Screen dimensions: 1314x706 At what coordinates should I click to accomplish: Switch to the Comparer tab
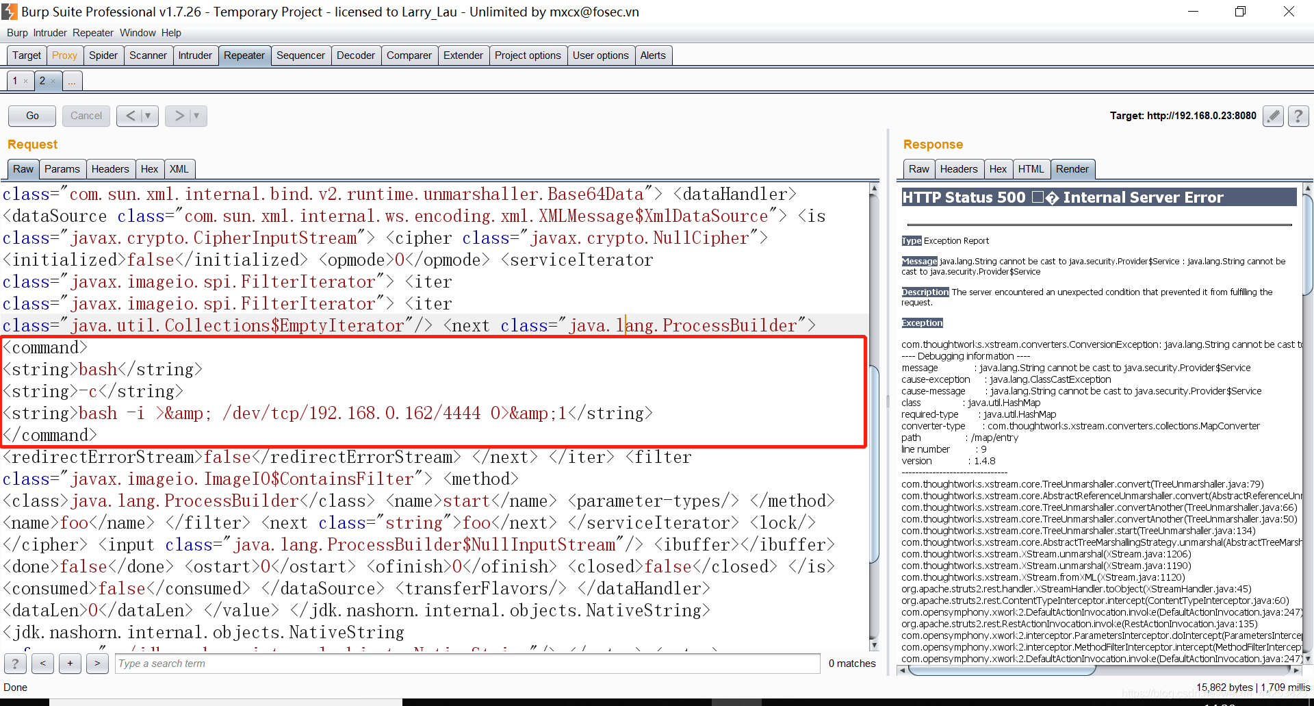(x=409, y=55)
